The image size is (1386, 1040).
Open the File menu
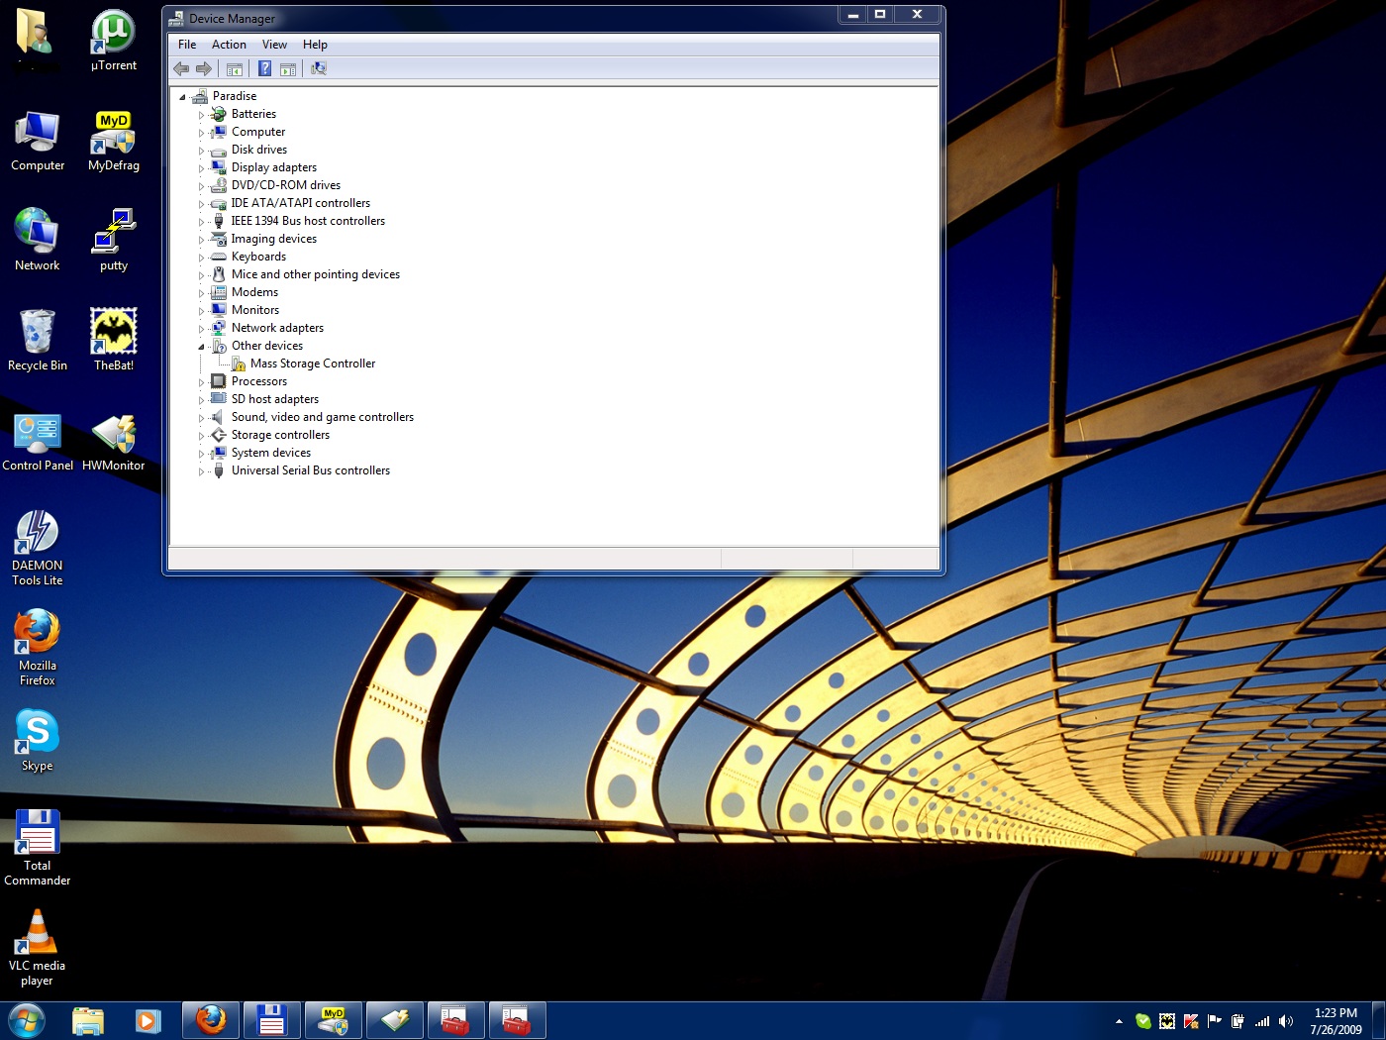coord(187,45)
